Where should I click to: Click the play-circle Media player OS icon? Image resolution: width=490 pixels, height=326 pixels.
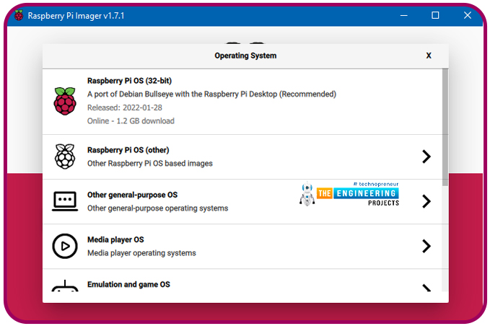[x=65, y=246]
